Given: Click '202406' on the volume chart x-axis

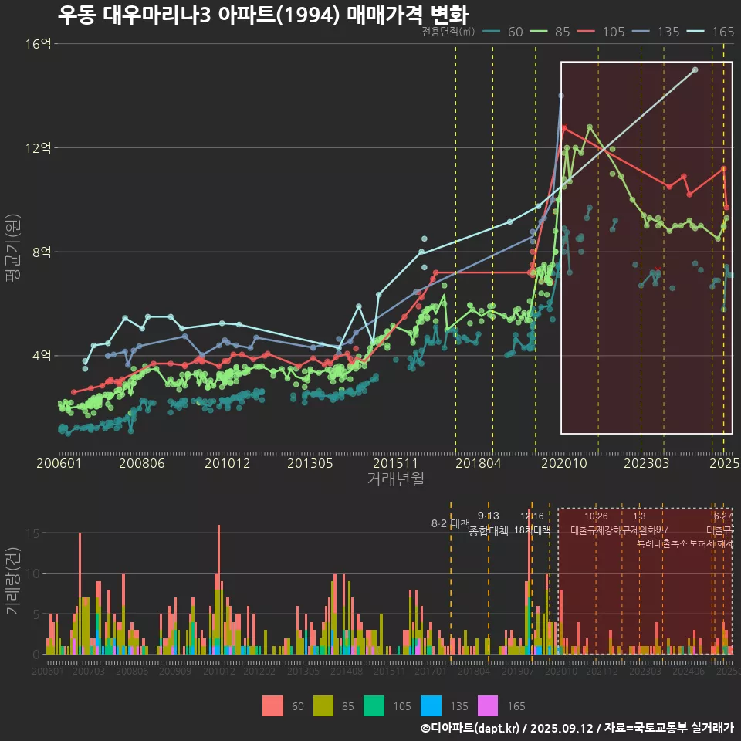Looking at the screenshot, I should pos(689,671).
